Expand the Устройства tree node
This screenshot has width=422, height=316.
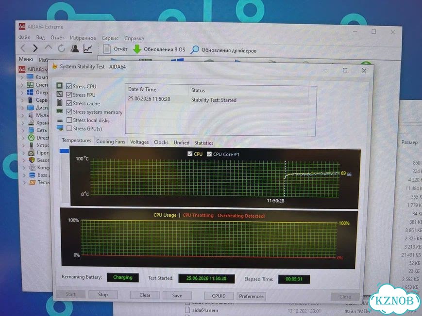tap(23, 145)
